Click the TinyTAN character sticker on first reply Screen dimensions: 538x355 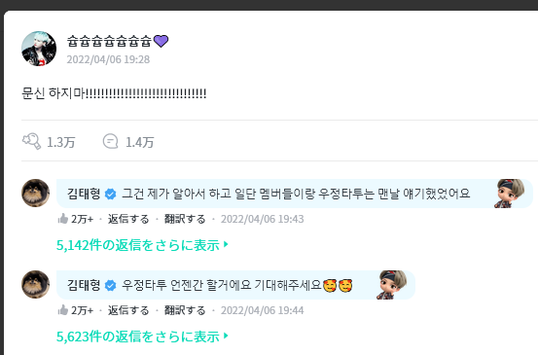(x=509, y=194)
